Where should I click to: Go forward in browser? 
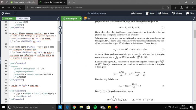pyautogui.click(x=9, y=8)
